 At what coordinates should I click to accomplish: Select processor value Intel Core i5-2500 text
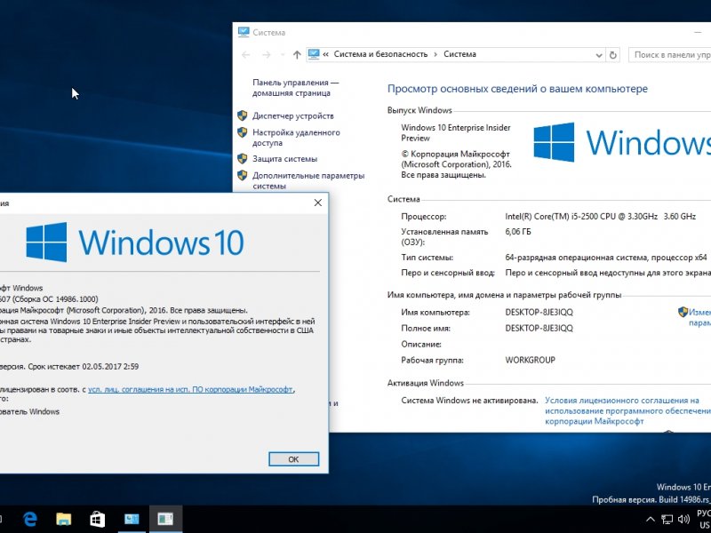(601, 217)
